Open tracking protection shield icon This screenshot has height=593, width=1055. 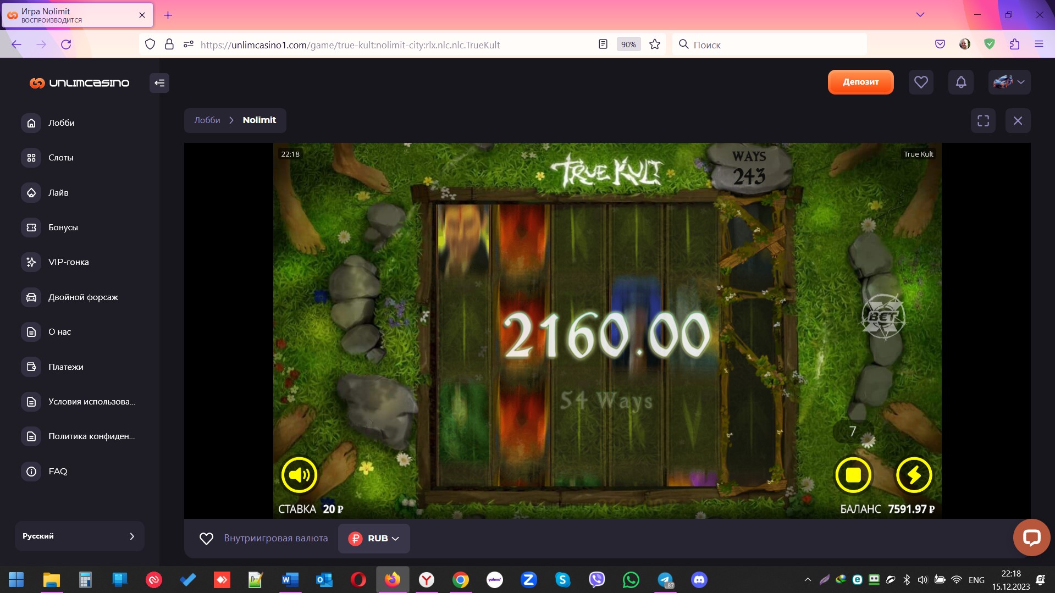[x=150, y=45]
